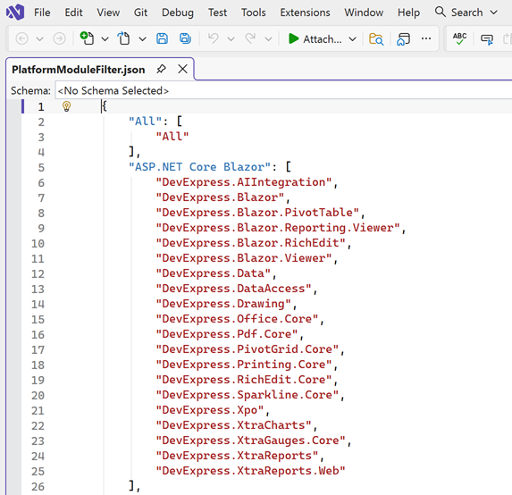
Task: Click the Visual Studio logo icon
Action: point(15,13)
